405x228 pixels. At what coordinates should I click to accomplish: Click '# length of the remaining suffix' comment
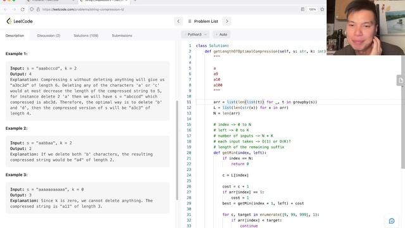(249, 147)
